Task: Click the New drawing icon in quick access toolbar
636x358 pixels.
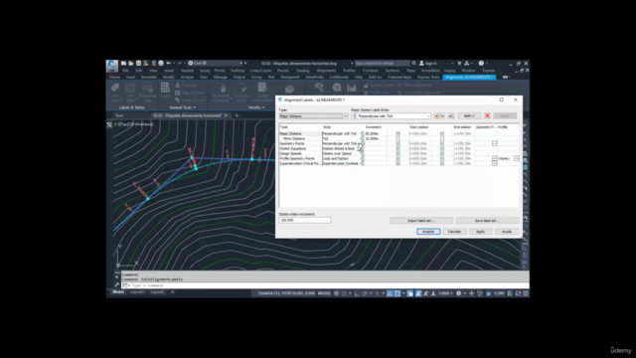Action: point(123,64)
